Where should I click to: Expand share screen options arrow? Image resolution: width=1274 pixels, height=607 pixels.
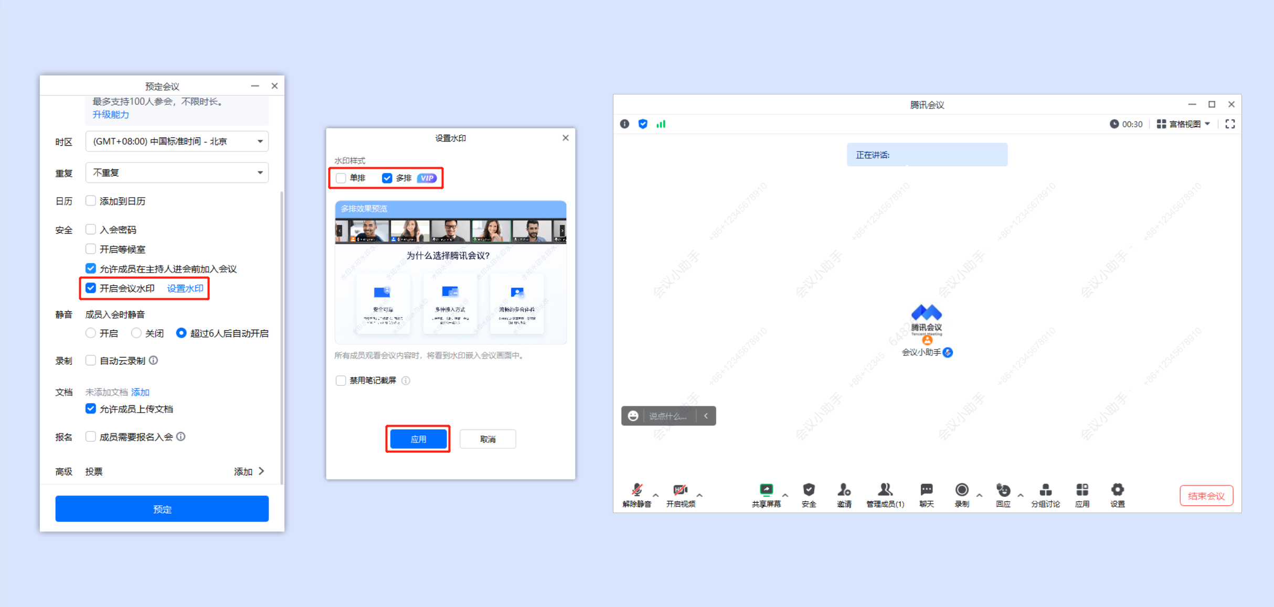click(x=785, y=495)
